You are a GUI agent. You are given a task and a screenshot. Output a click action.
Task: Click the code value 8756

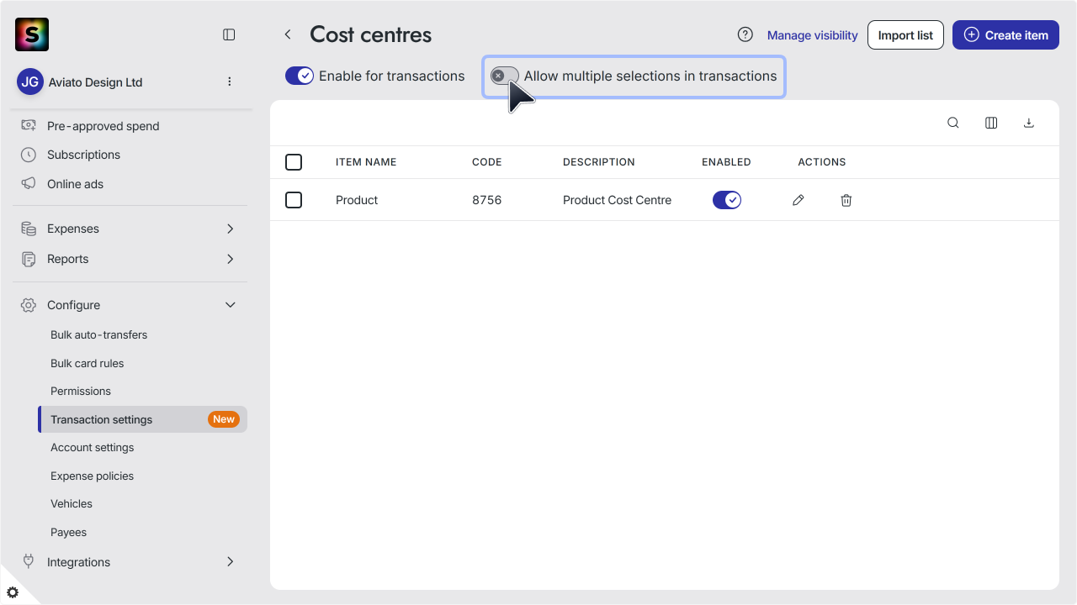tap(486, 200)
